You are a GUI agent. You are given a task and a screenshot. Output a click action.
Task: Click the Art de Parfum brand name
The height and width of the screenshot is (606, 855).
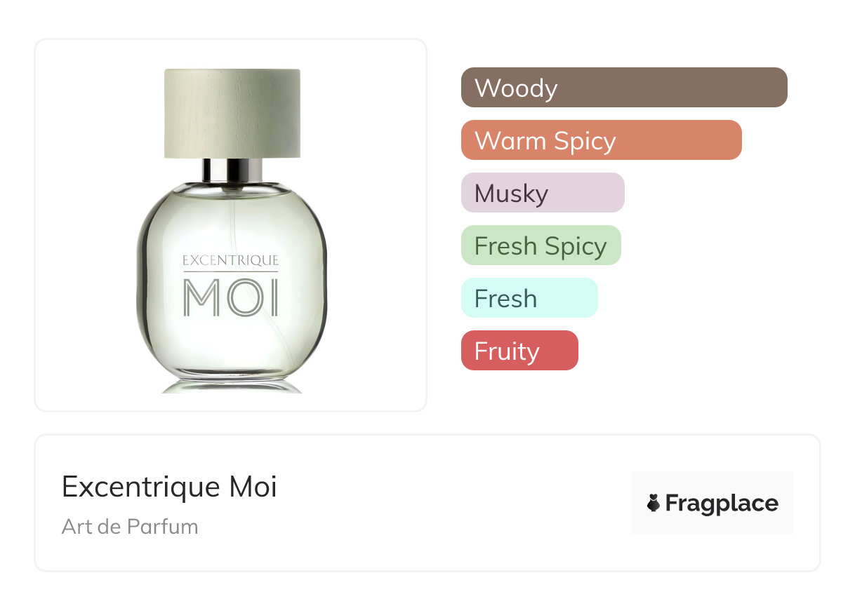pyautogui.click(x=130, y=526)
